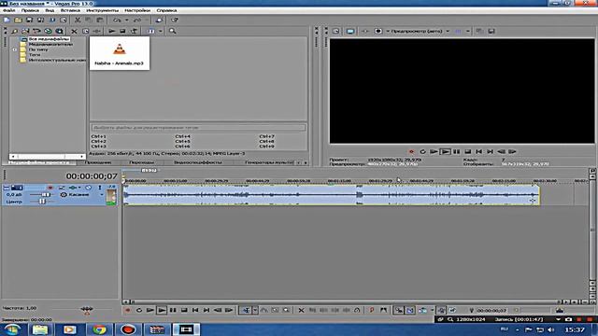Delete the selected event in the timeline toolbar
Viewport: 598px width, 336px height.
(301, 310)
